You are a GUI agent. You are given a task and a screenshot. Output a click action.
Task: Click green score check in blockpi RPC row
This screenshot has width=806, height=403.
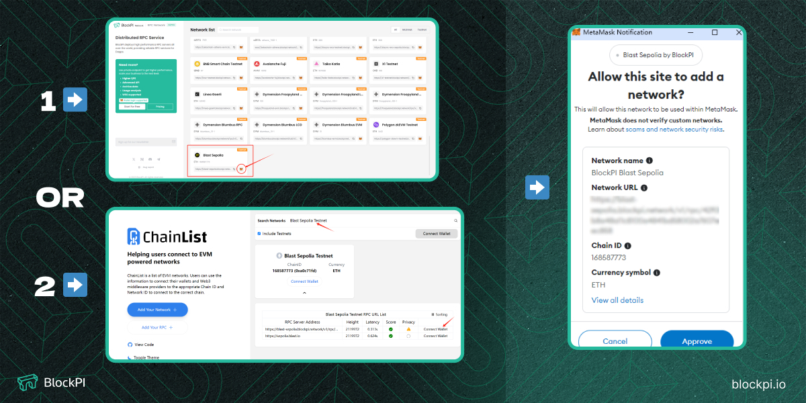391,329
